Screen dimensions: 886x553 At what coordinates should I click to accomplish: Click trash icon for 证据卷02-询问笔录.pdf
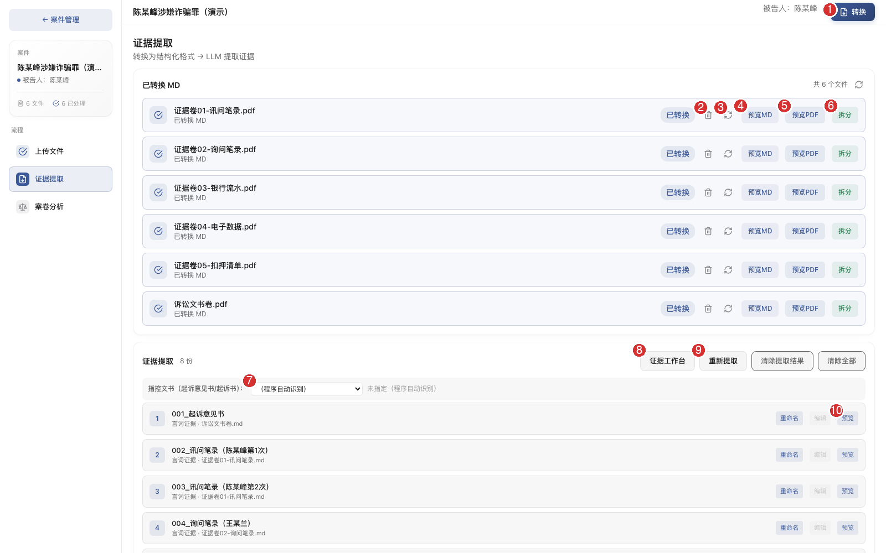(708, 154)
